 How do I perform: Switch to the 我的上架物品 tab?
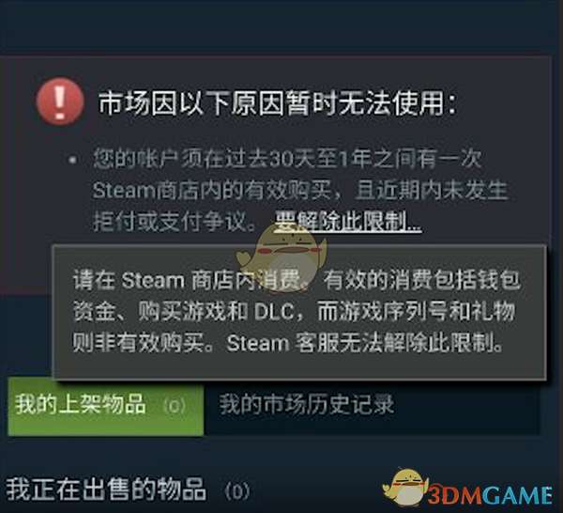click(105, 406)
